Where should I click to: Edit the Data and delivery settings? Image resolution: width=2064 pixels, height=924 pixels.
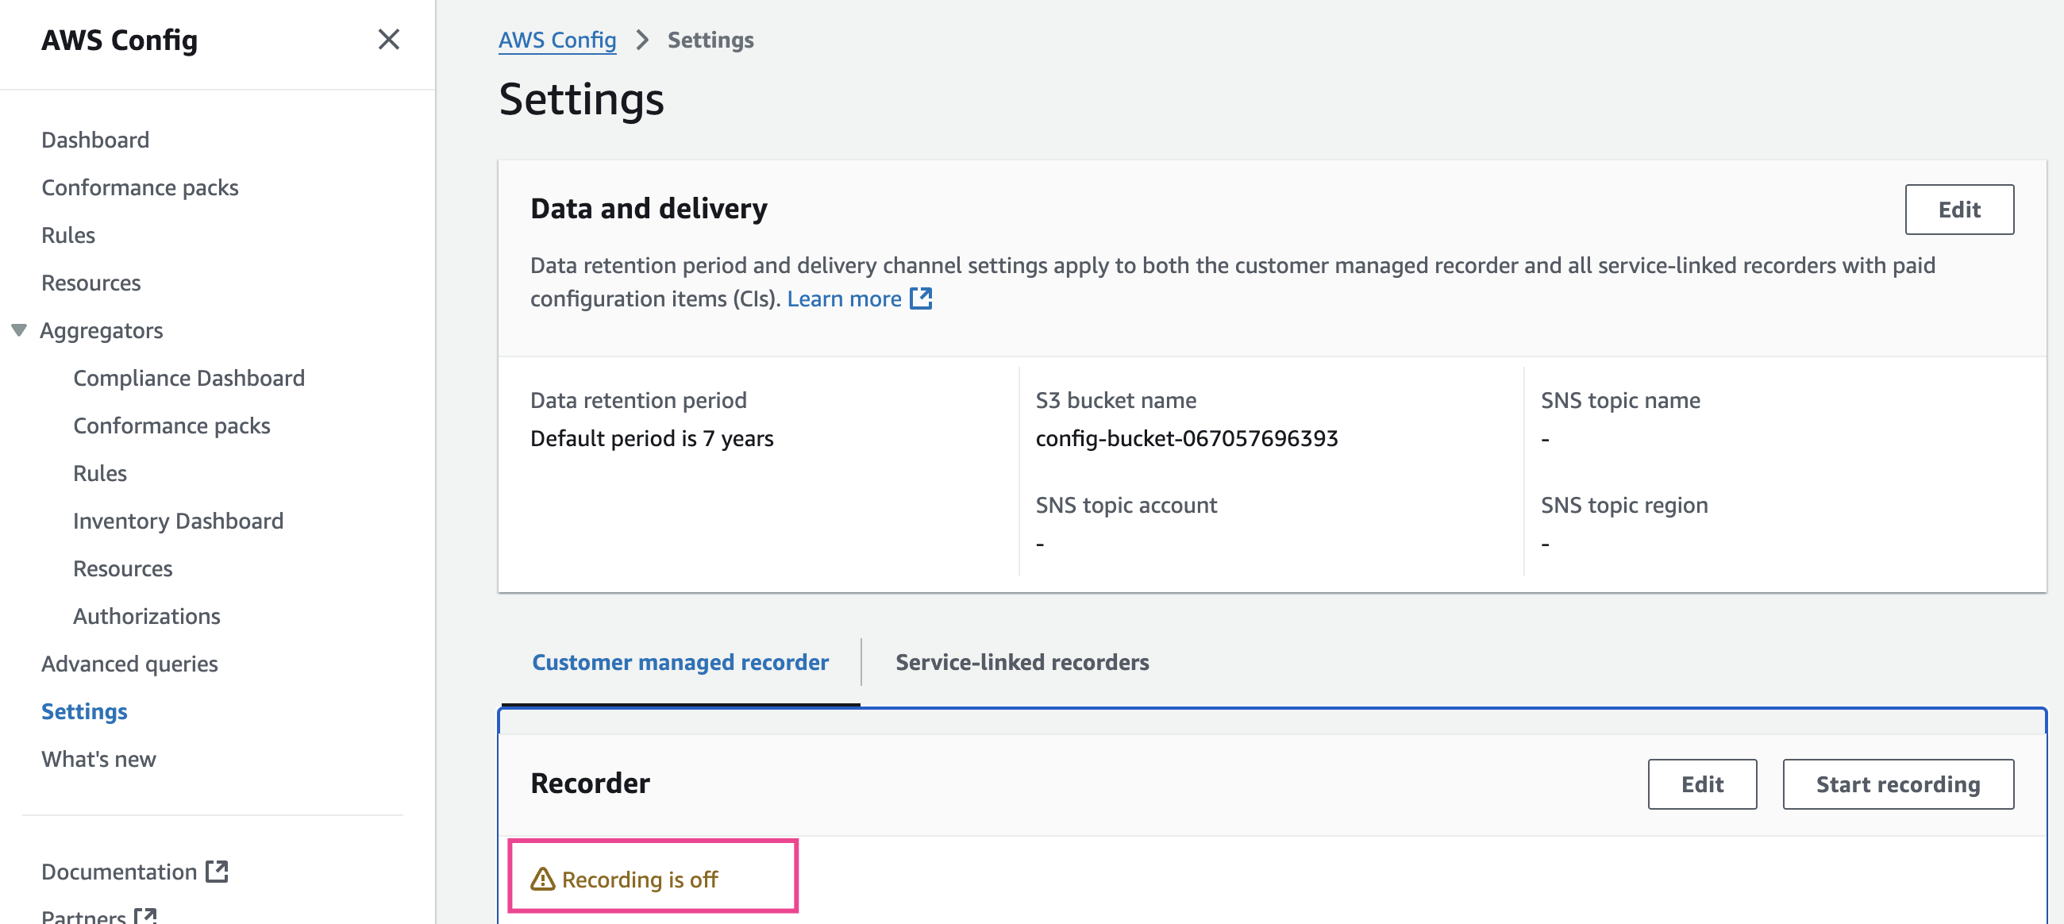[1958, 209]
